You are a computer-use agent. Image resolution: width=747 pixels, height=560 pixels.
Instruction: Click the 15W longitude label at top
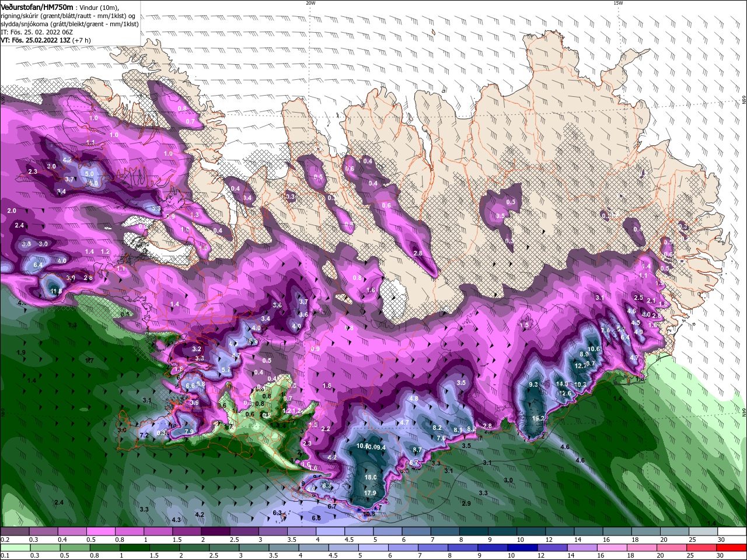point(618,3)
